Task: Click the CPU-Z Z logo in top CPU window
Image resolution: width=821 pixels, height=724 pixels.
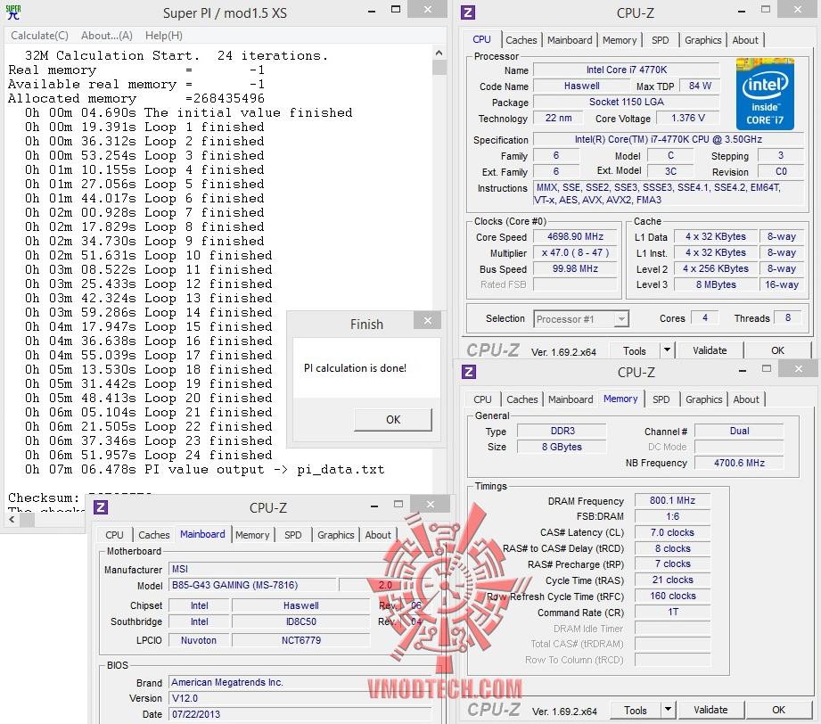Action: (x=468, y=12)
